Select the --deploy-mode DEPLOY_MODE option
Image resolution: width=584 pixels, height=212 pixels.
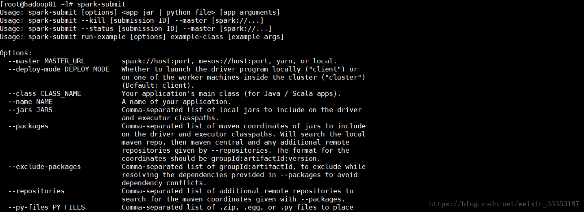59,69
